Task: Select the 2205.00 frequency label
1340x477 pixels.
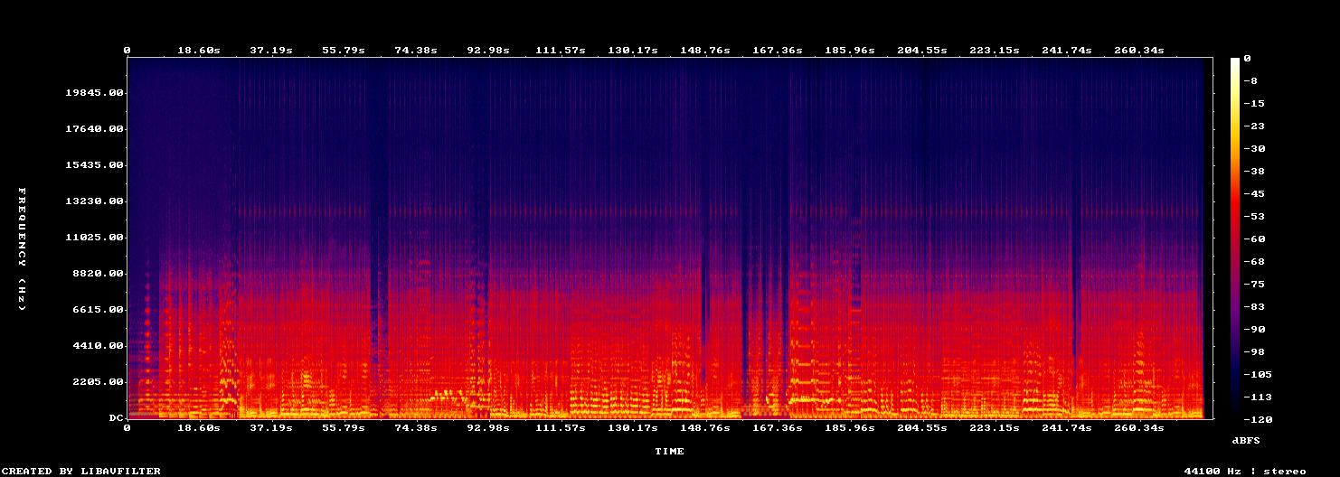Action: 98,382
